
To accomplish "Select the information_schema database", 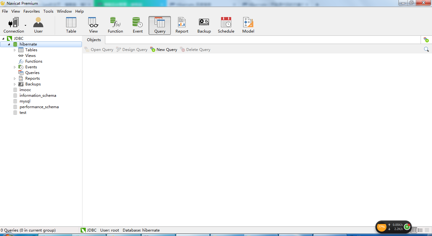I will click(38, 96).
